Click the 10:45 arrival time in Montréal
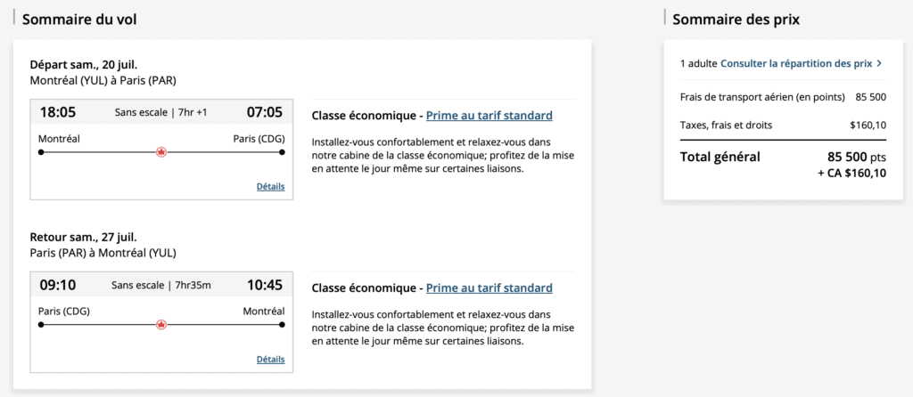The height and width of the screenshot is (397, 913). tap(264, 285)
